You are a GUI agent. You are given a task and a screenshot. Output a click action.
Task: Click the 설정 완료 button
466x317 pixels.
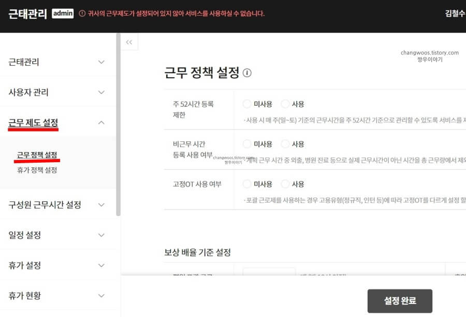point(400,300)
